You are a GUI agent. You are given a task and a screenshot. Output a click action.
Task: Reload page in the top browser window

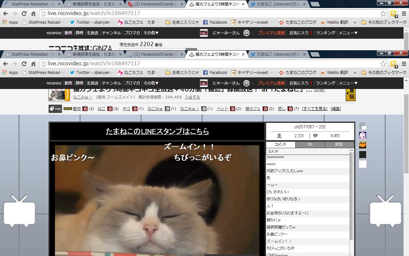pos(24,13)
